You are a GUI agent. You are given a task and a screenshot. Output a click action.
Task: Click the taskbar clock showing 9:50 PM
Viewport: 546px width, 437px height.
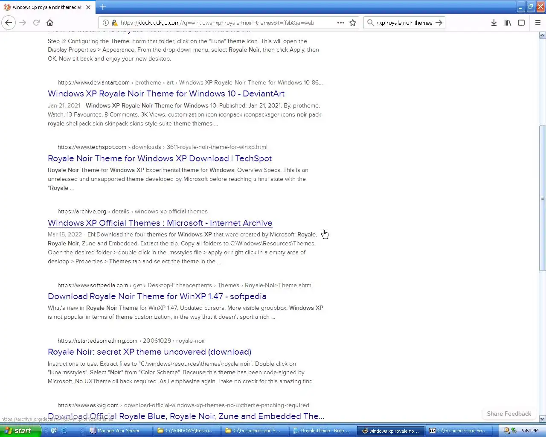pyautogui.click(x=530, y=431)
